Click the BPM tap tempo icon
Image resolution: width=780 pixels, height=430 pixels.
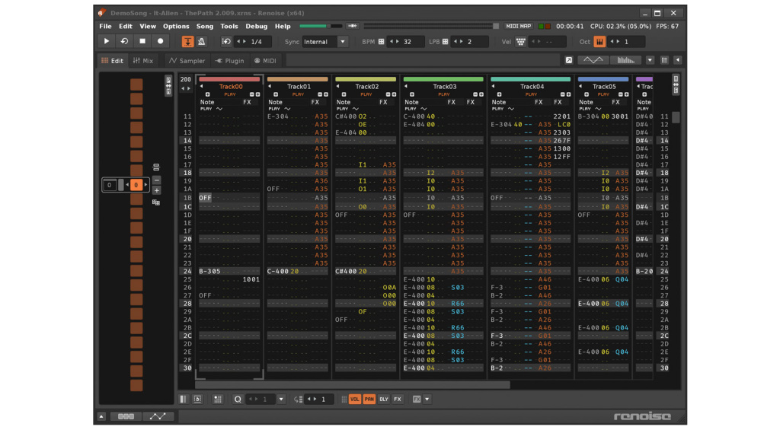click(381, 42)
